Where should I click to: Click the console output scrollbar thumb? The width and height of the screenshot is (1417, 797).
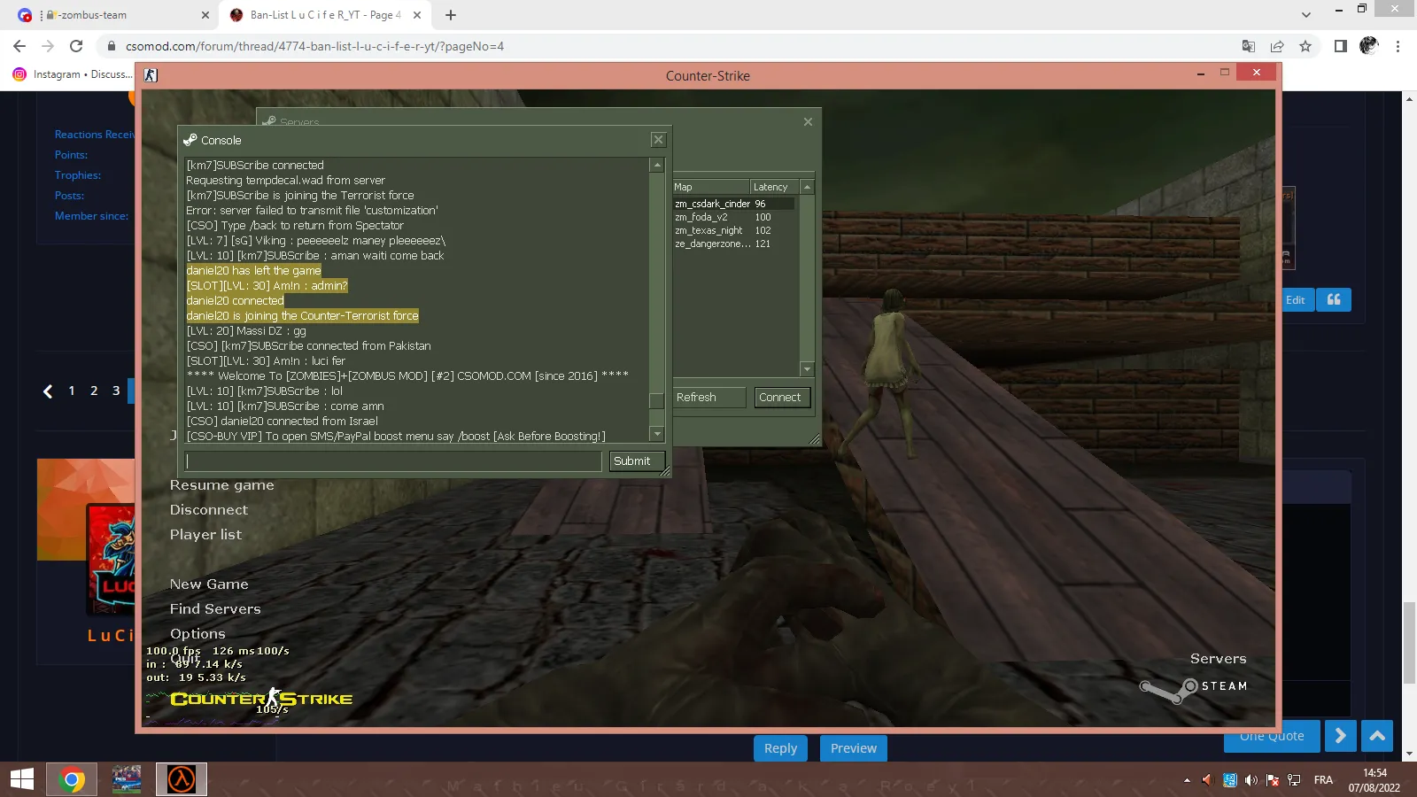(656, 400)
